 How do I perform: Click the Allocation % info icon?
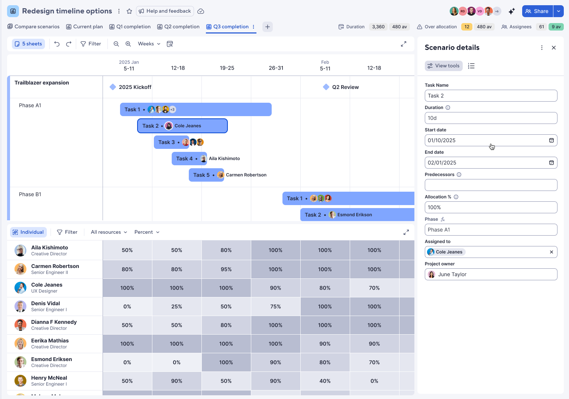(x=456, y=197)
